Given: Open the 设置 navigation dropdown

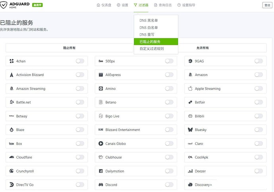Looking at the screenshot, I should [123, 5].
